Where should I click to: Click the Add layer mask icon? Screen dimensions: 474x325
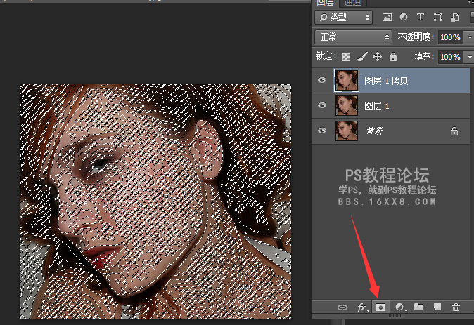(x=380, y=307)
